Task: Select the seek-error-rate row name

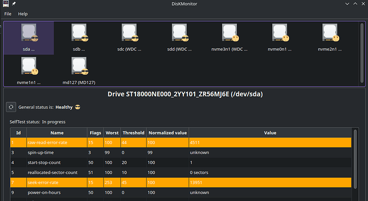Action: [x=43, y=182]
